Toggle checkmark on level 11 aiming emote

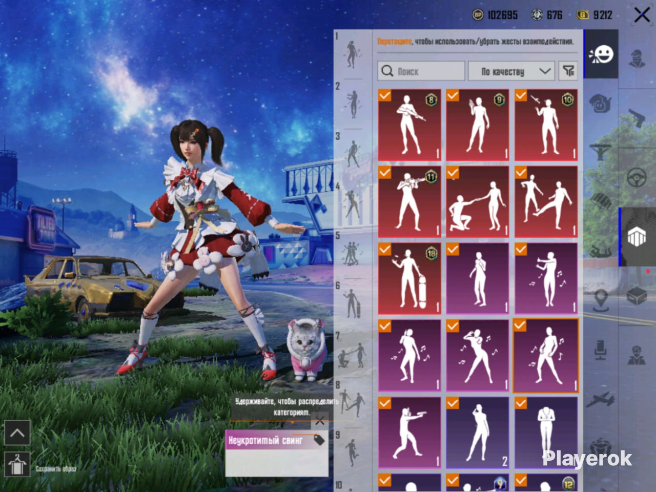click(385, 172)
